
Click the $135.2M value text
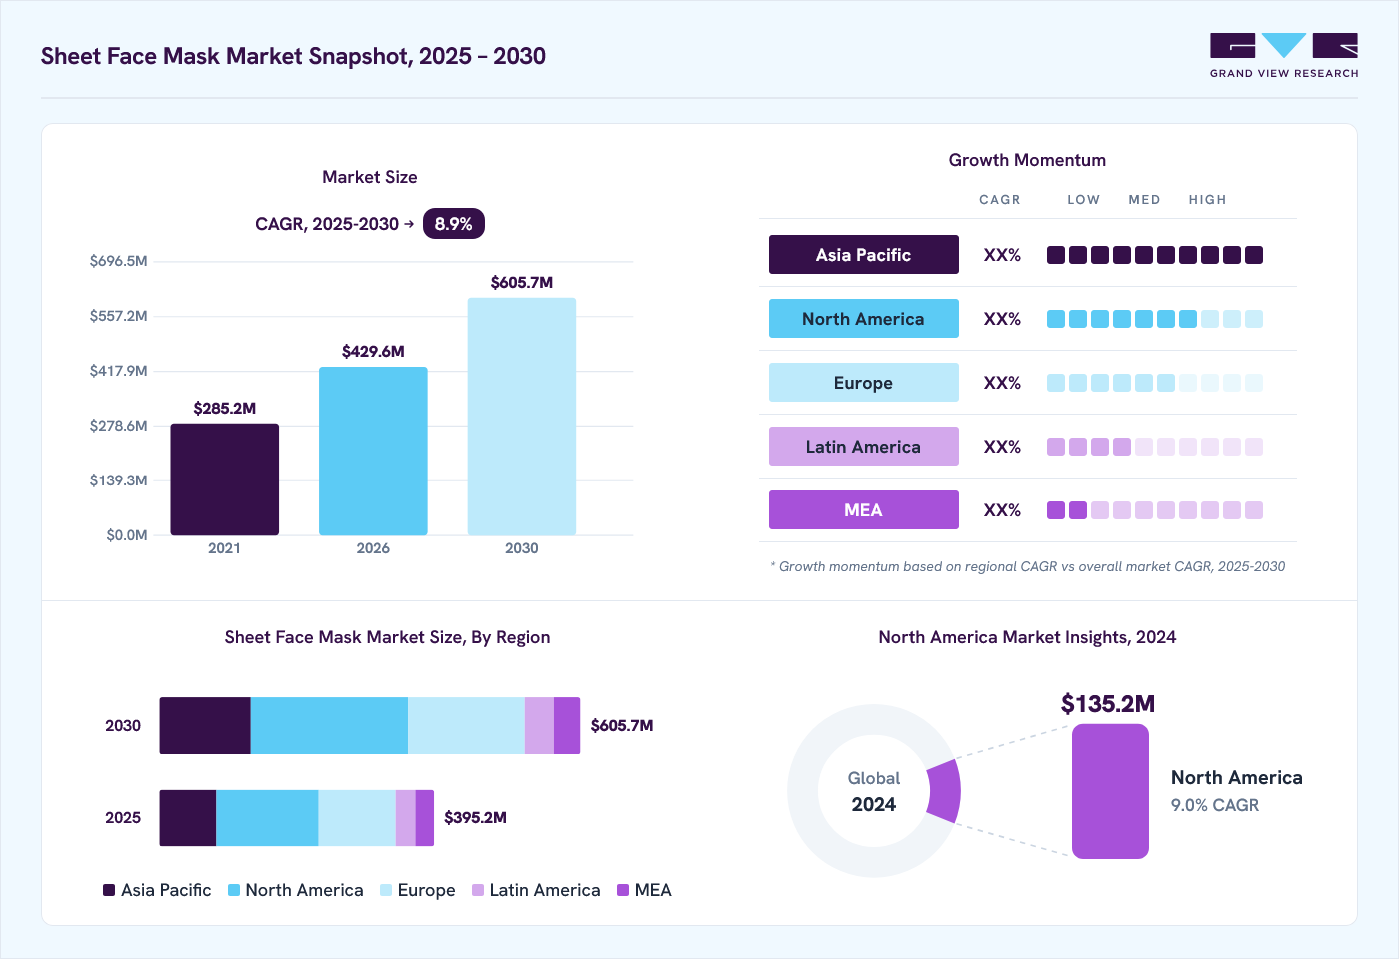1108,704
